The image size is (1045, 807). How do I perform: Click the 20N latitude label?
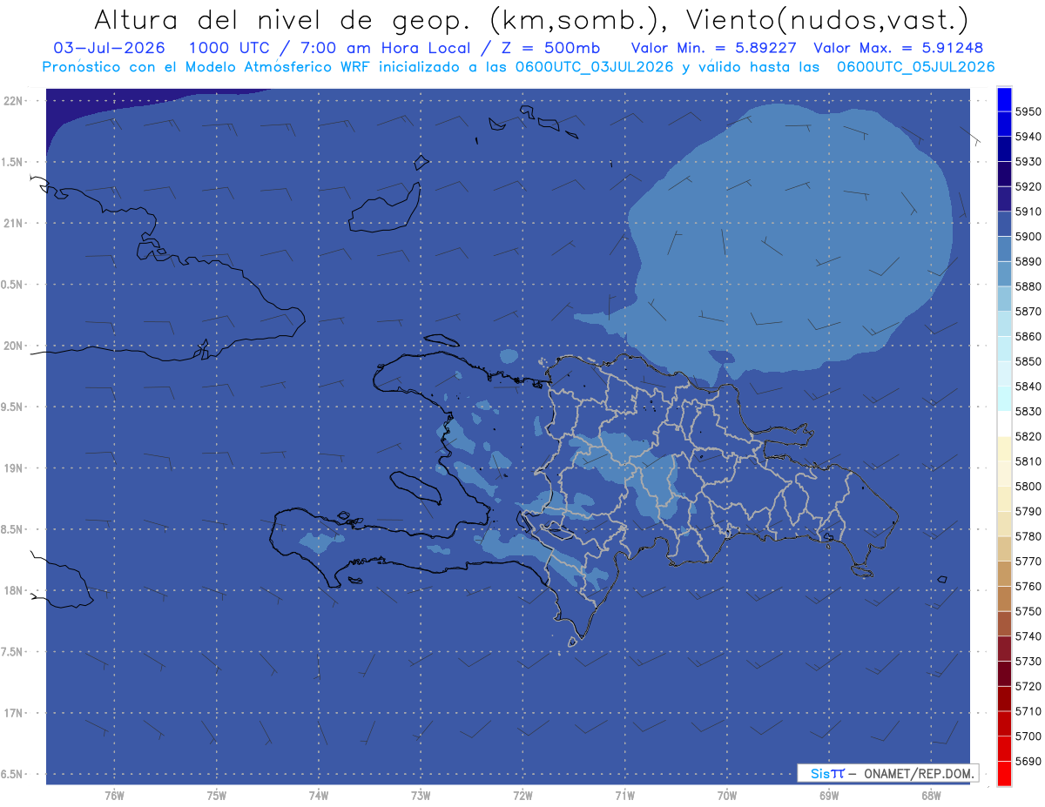tap(12, 346)
